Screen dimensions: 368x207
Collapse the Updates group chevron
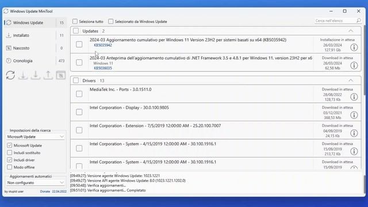351,30
